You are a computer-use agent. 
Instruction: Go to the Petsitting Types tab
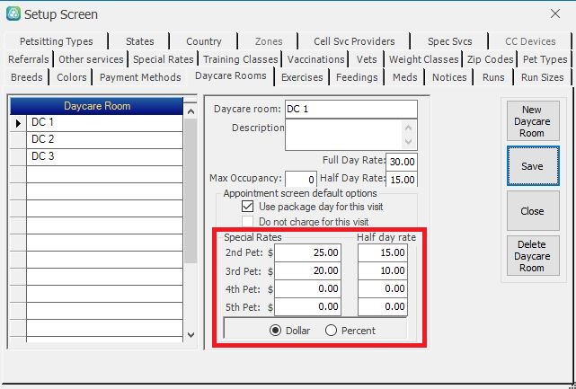point(55,41)
